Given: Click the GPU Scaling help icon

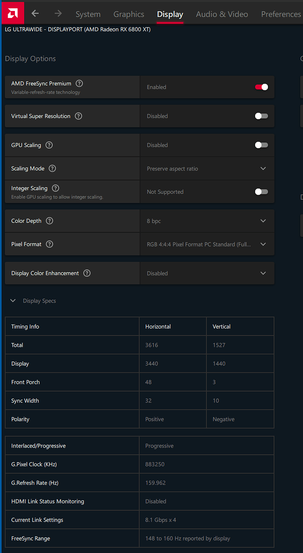Looking at the screenshot, I should pyautogui.click(x=49, y=145).
